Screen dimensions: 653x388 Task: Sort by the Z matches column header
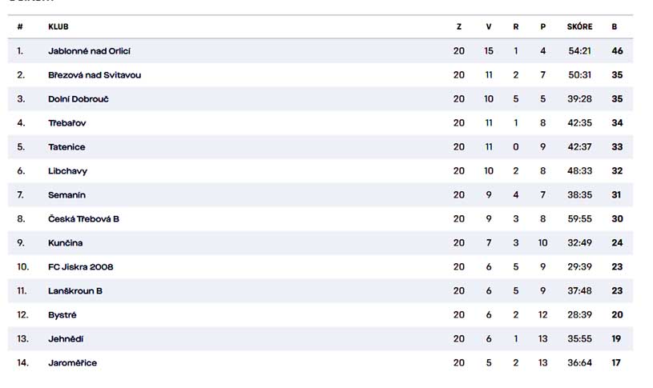coord(459,26)
